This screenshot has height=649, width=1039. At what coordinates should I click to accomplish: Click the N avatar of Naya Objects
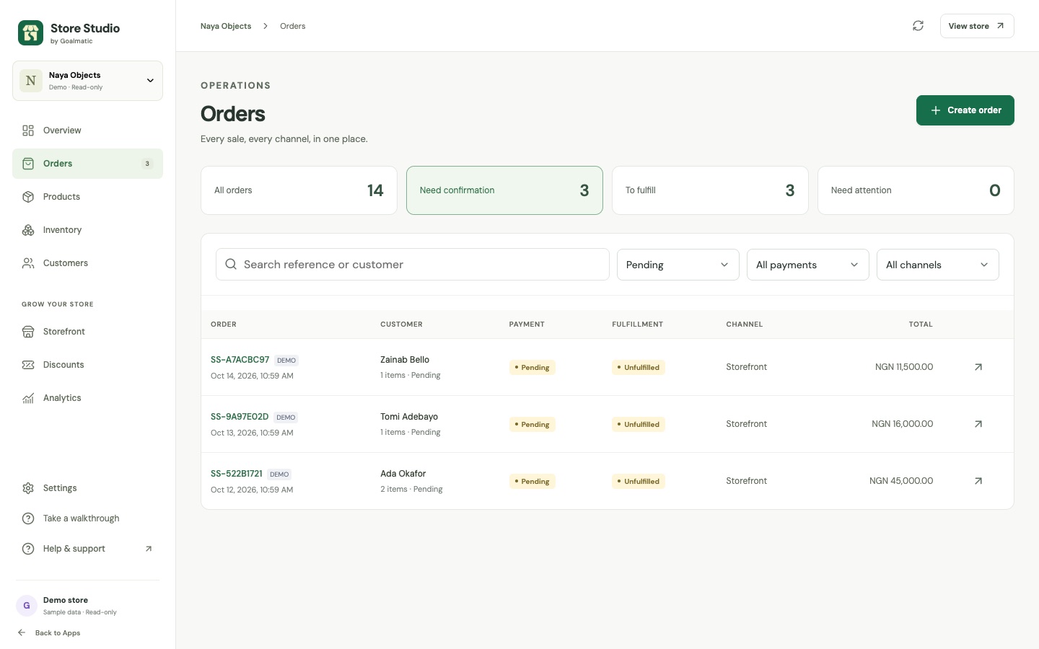point(31,81)
